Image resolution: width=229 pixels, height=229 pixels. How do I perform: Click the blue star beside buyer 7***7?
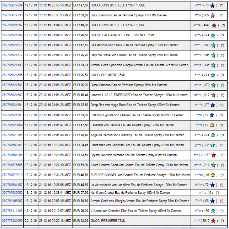212,201
